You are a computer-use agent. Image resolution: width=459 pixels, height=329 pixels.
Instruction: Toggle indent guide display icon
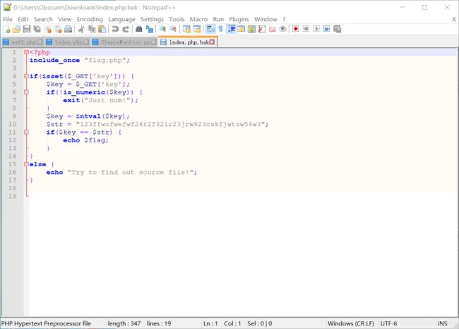(x=231, y=29)
